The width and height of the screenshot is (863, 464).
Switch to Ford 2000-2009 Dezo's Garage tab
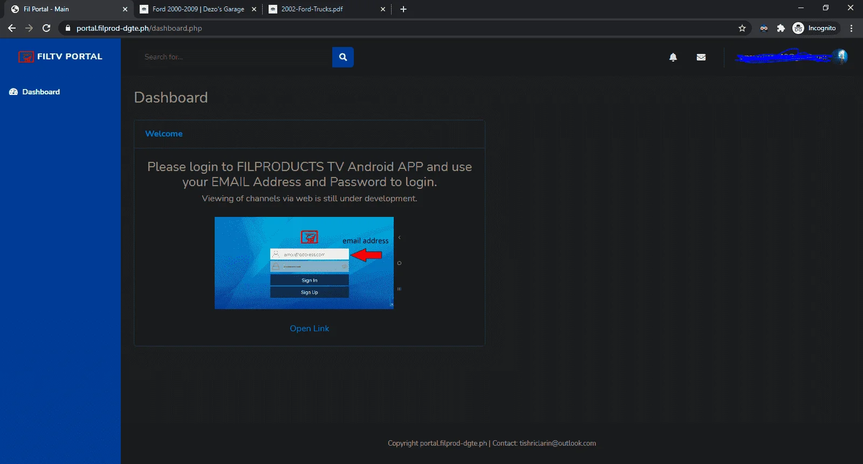197,9
